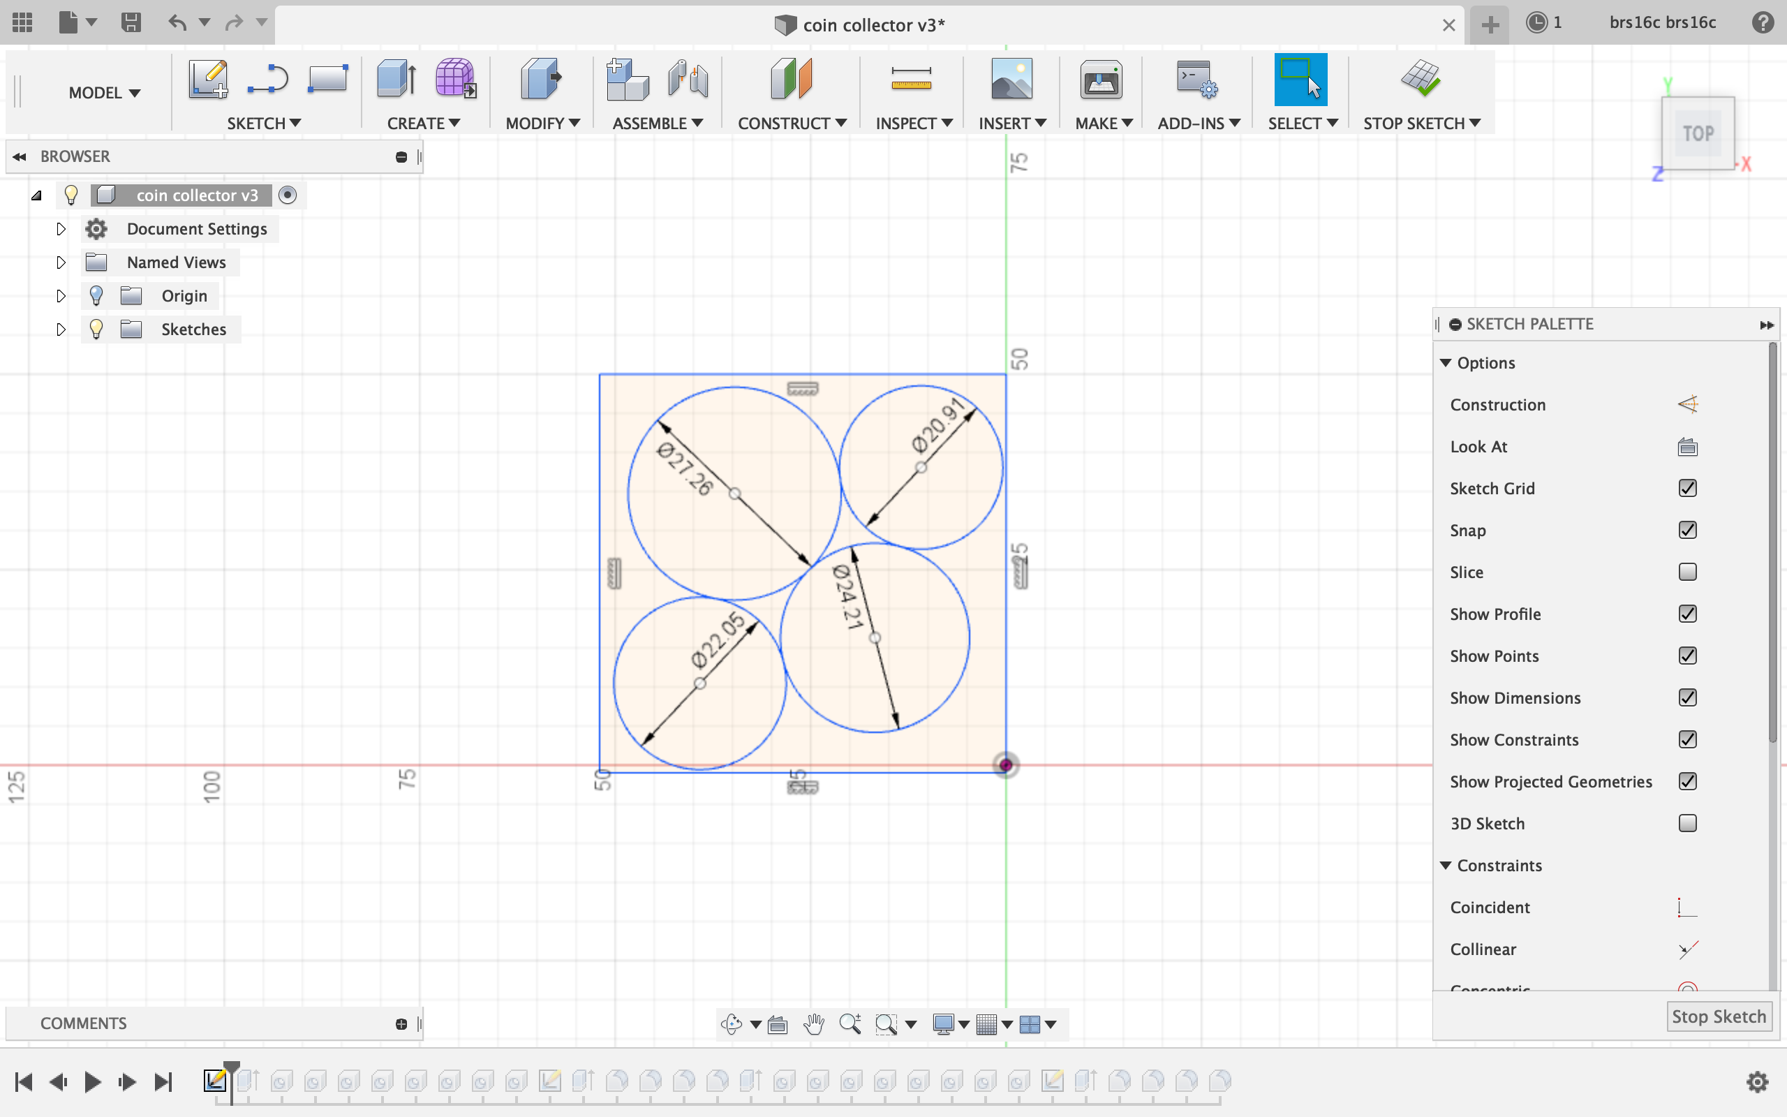Viewport: 1787px width, 1117px height.
Task: Click the Construction option icon
Action: (1687, 405)
